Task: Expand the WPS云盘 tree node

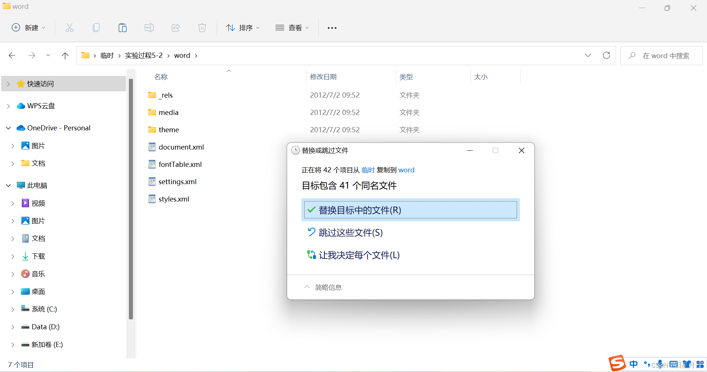Action: pos(8,106)
